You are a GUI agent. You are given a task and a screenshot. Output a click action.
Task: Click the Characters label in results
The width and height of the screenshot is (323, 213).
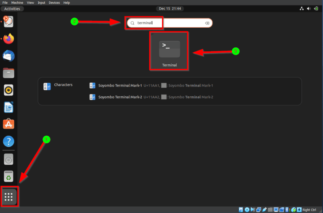[x=63, y=85]
